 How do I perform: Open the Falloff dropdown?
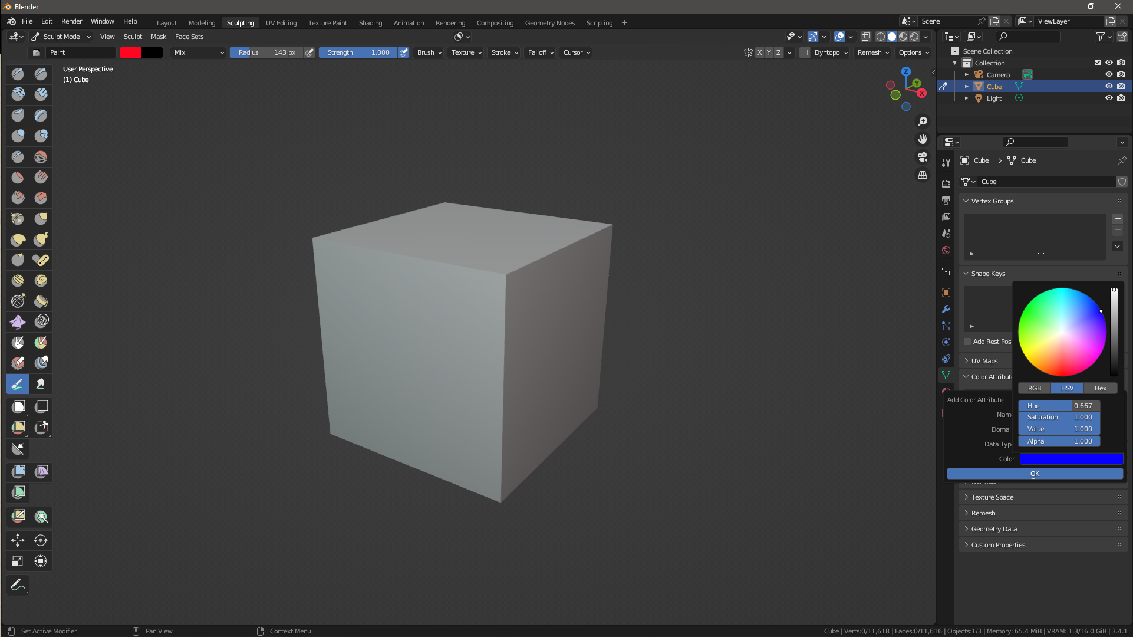tap(541, 52)
